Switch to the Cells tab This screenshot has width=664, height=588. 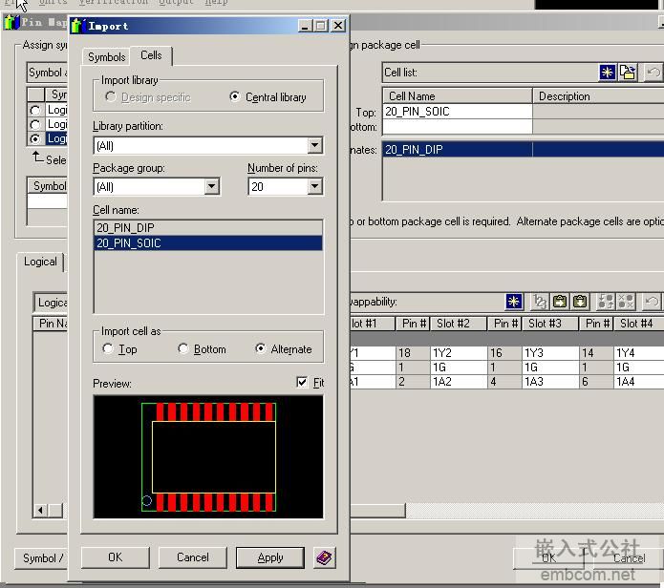pos(151,55)
